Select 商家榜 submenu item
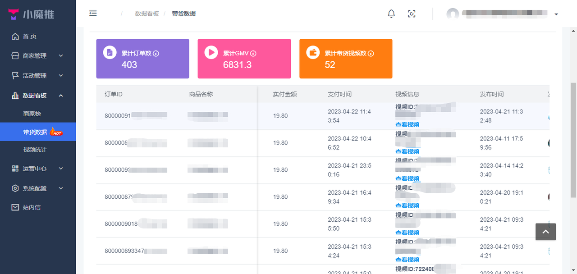This screenshot has width=577, height=274. (32, 114)
